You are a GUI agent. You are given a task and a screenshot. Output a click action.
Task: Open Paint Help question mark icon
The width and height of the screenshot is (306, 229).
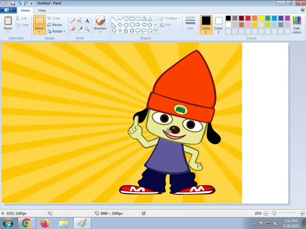(x=303, y=10)
